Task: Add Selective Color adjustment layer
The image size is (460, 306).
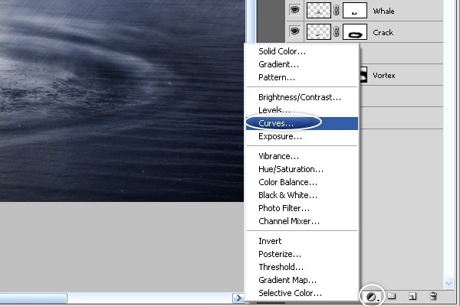Action: tap(302, 293)
